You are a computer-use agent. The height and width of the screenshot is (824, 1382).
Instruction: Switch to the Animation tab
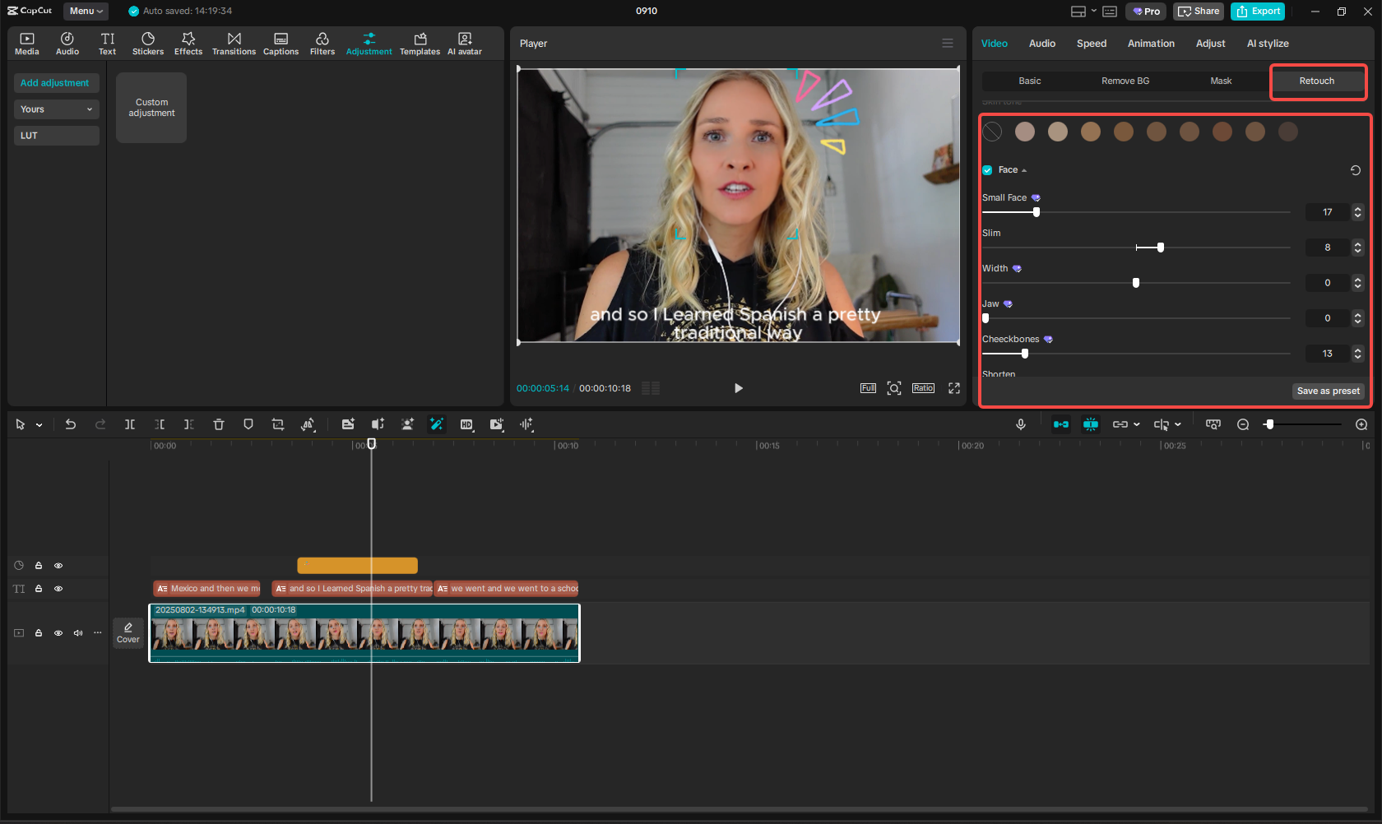pos(1150,43)
